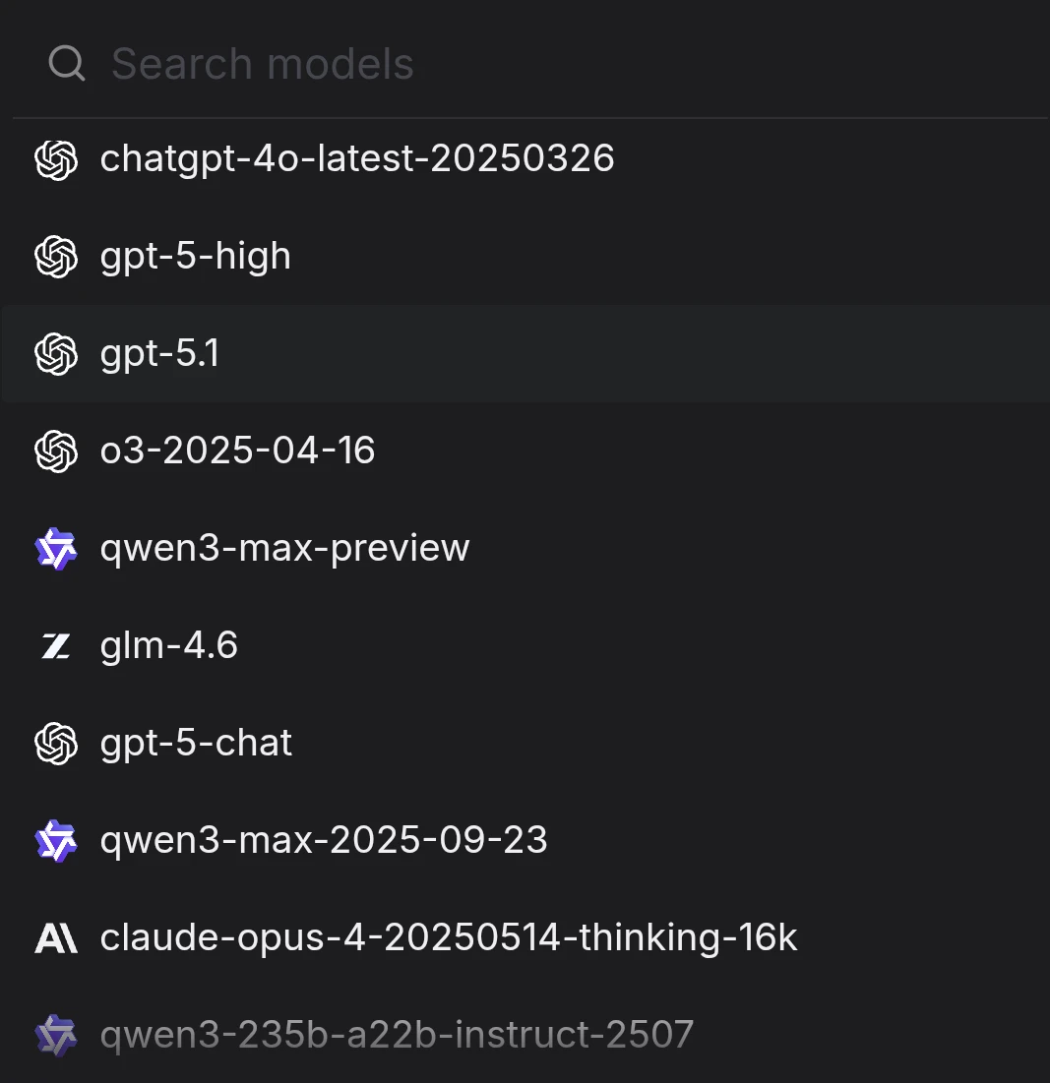Select the qwen3-235b-a22b-instruct-2507 model
The width and height of the screenshot is (1050, 1083).
(397, 1035)
